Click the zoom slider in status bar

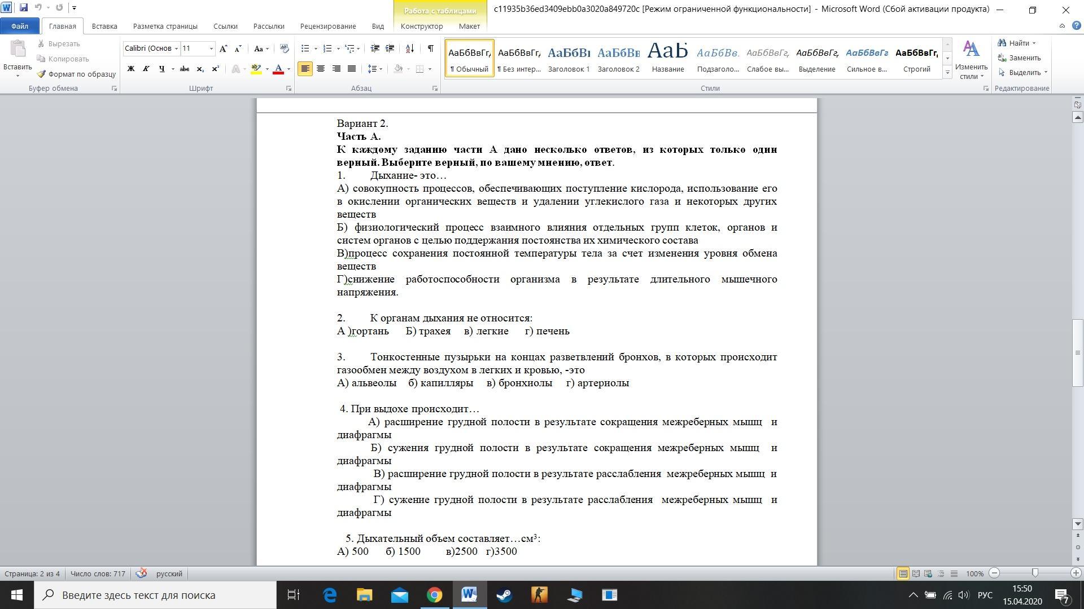1035,573
